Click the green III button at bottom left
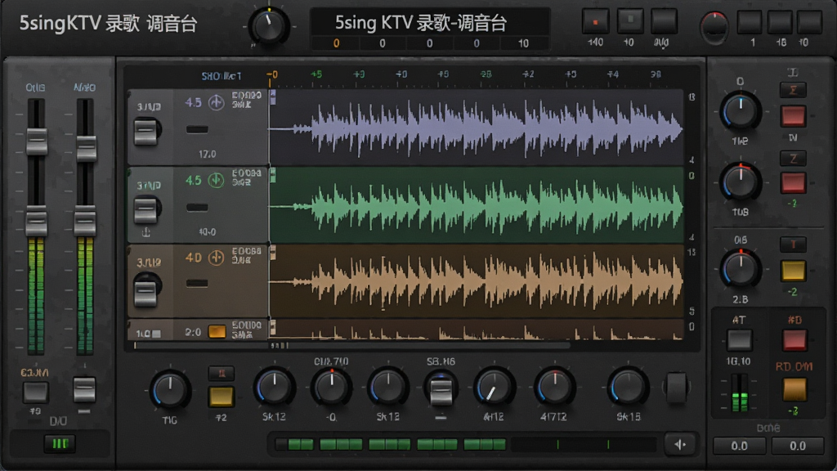Screen dimensions: 837x471 point(59,443)
